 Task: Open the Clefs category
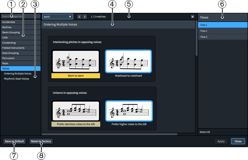pos(21,38)
